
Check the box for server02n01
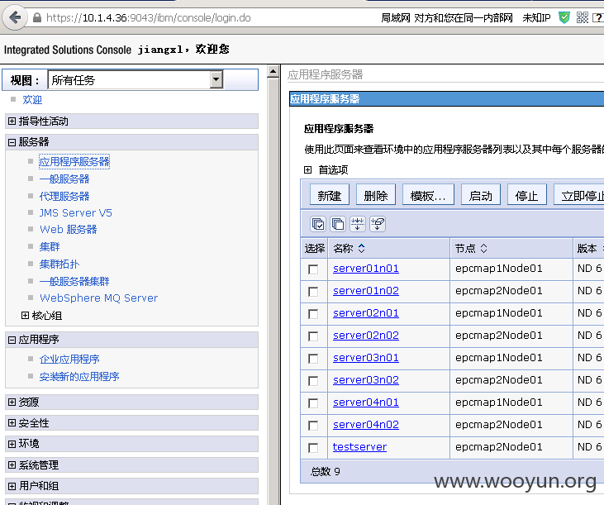(x=313, y=314)
